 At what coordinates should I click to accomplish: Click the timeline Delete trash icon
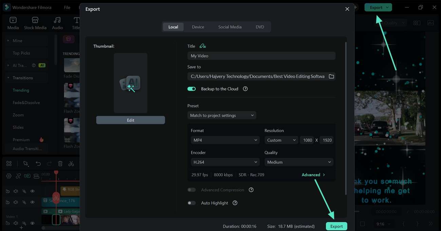point(60,164)
